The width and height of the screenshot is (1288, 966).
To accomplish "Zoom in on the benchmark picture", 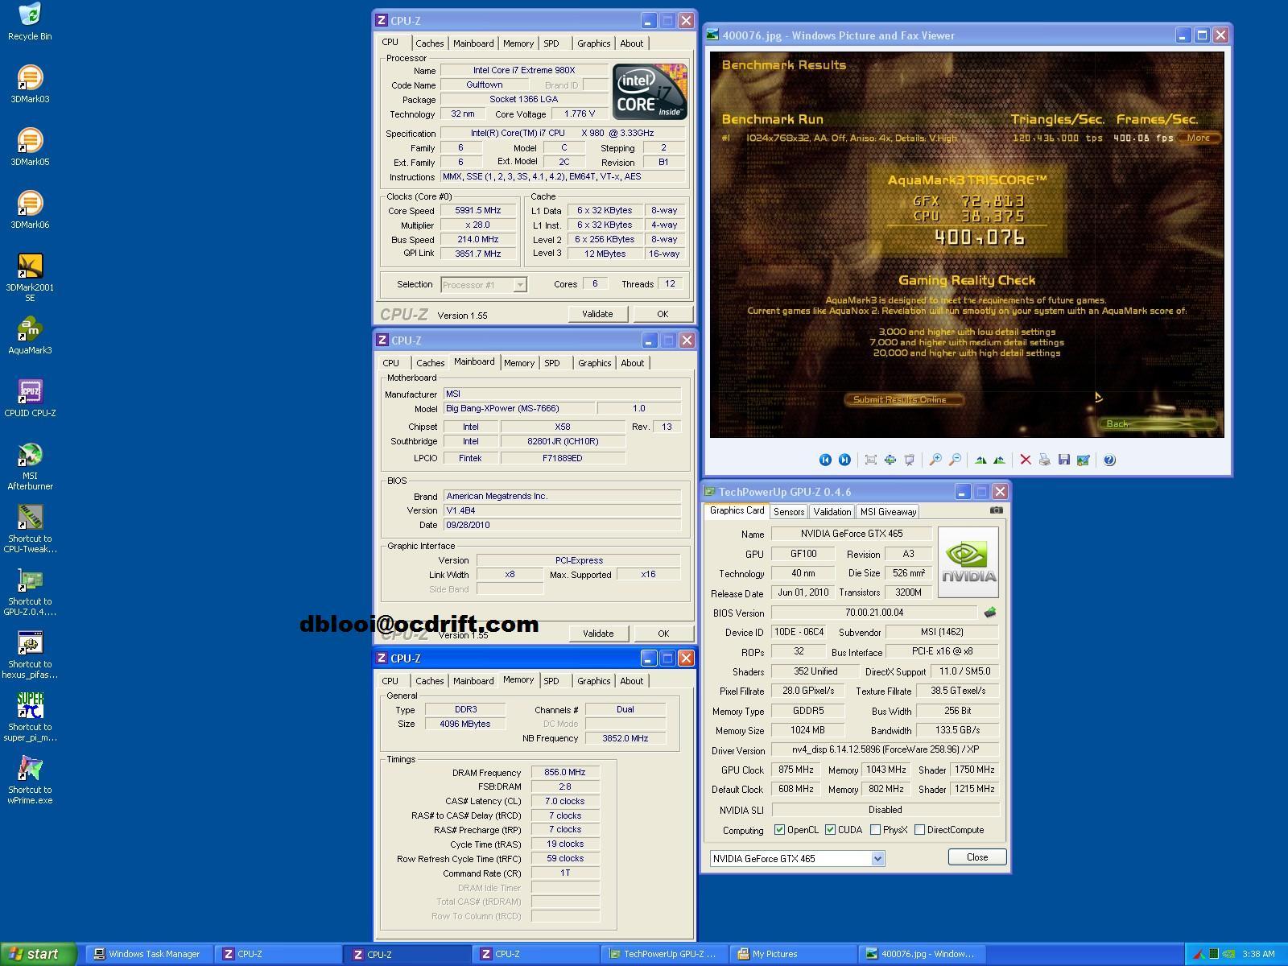I will click(935, 460).
